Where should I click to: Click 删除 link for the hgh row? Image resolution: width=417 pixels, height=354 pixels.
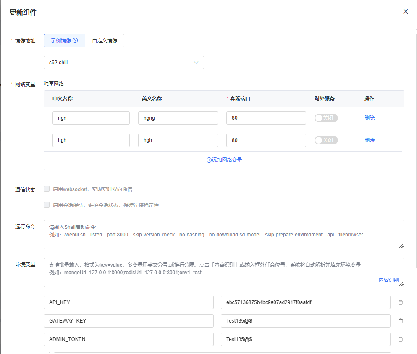[369, 140]
